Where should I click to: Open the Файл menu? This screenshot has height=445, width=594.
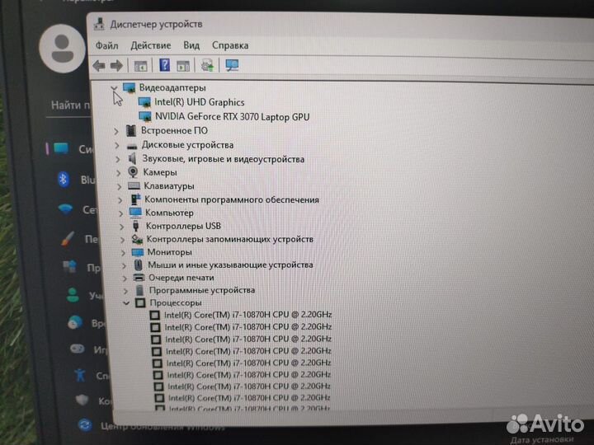point(106,46)
